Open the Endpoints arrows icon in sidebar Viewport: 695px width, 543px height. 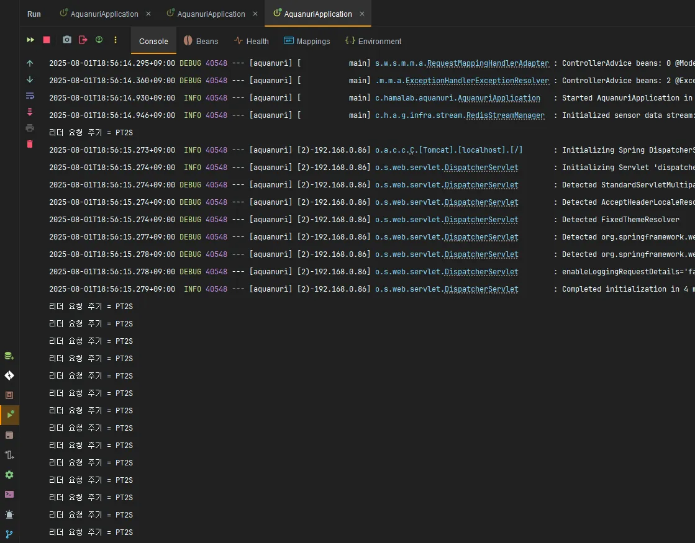[x=9, y=455]
